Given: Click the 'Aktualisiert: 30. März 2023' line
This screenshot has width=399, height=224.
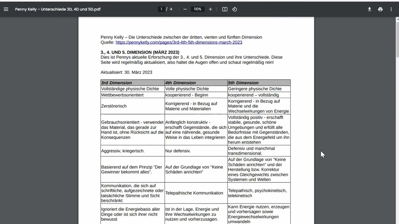Looking at the screenshot, I should pyautogui.click(x=126, y=72).
